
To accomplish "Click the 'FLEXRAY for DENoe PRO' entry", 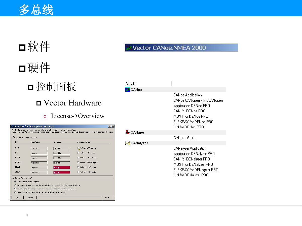I will pyautogui.click(x=194, y=122).
